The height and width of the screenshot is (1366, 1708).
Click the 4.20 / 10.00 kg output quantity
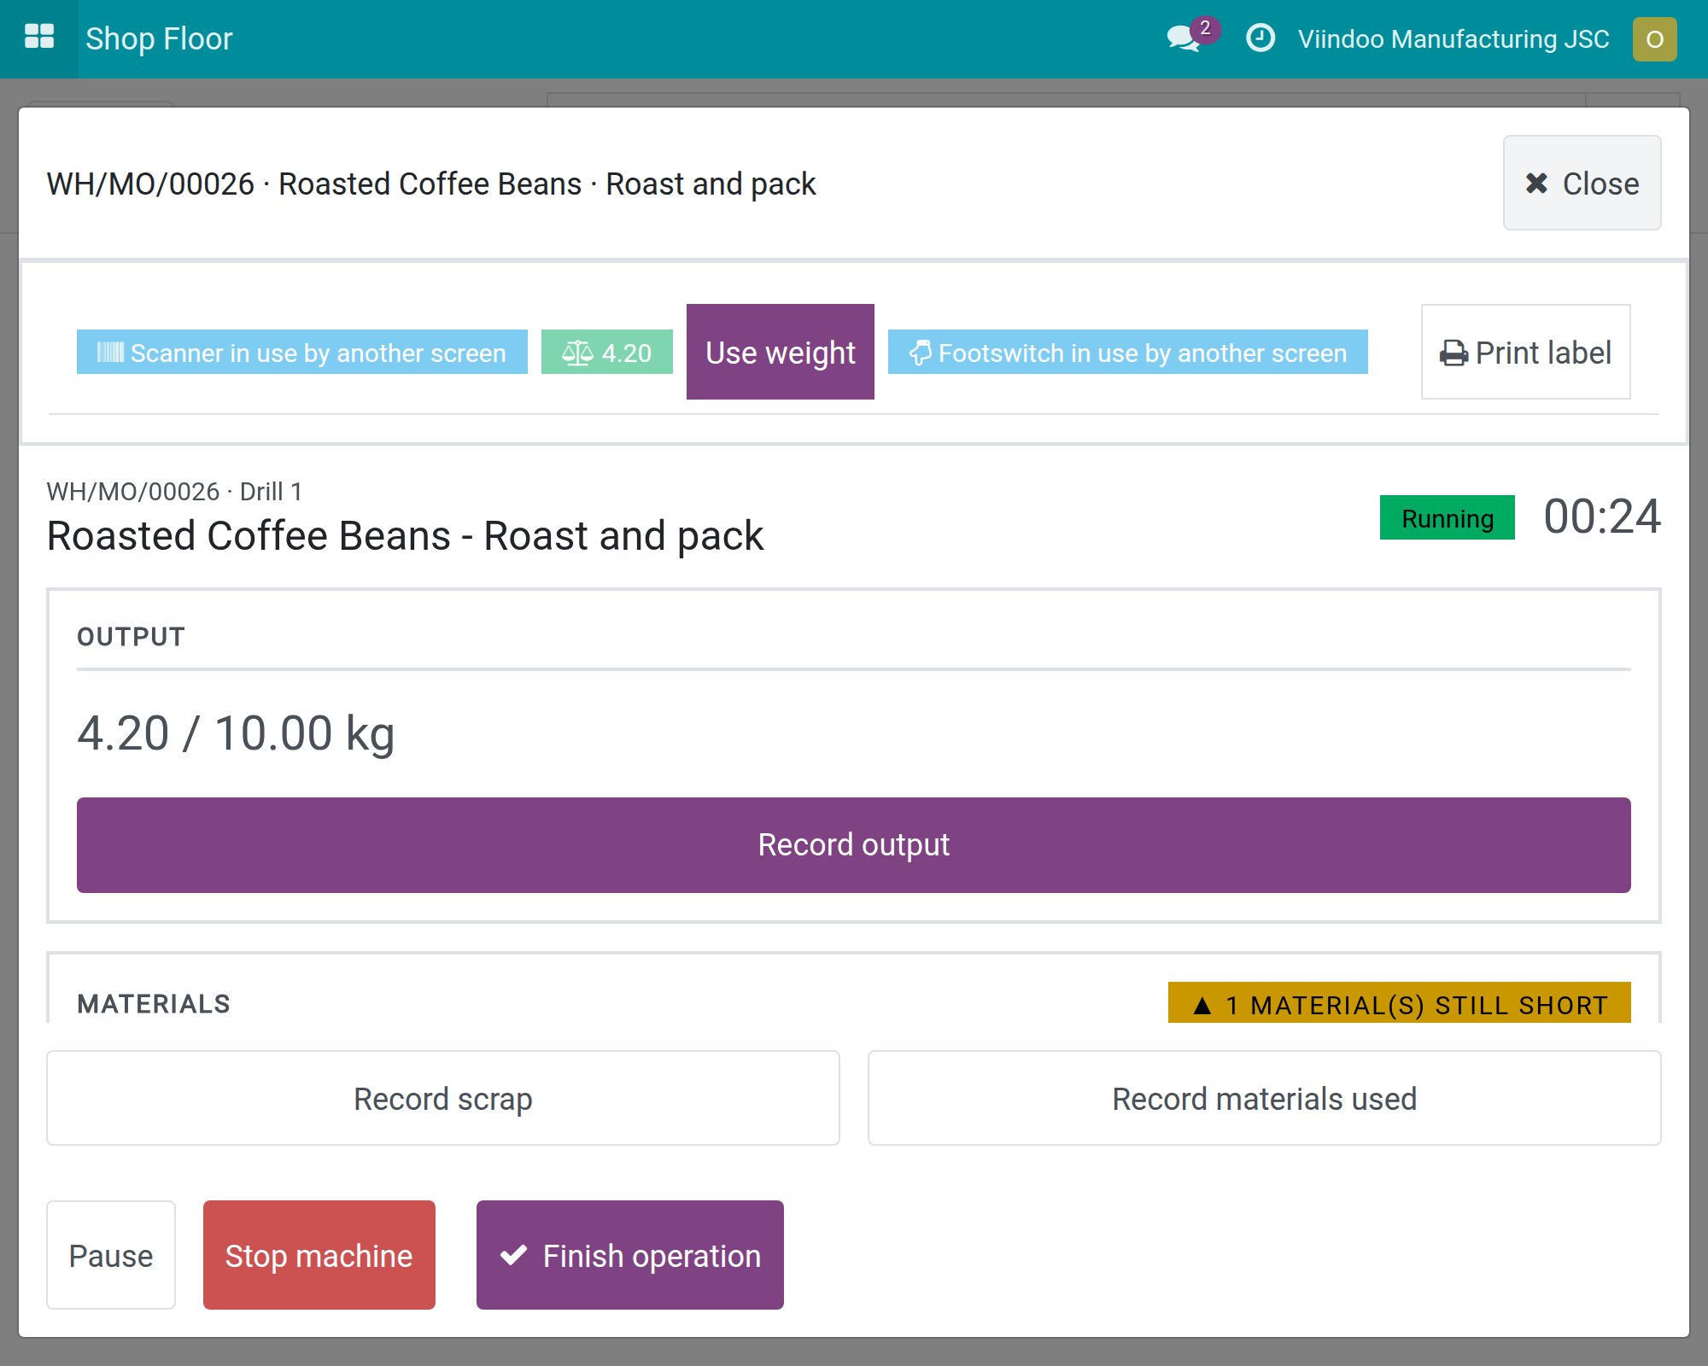[237, 733]
